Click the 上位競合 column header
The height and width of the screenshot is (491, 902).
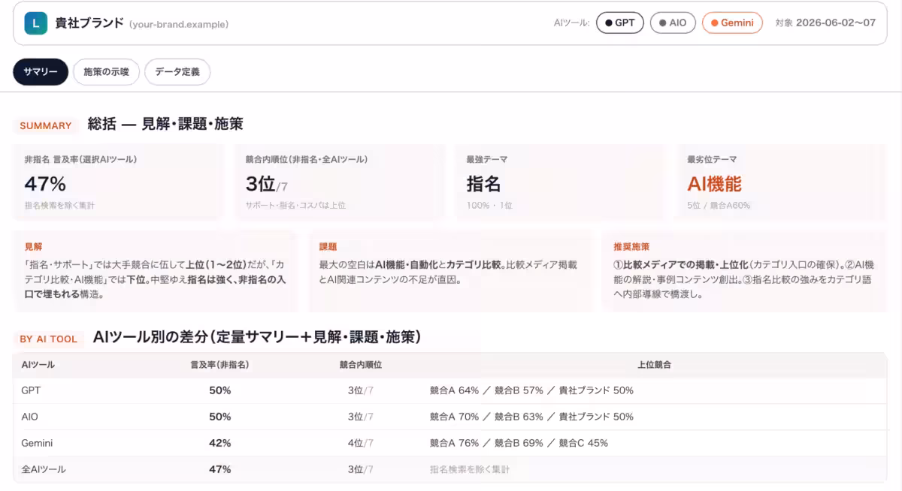654,364
